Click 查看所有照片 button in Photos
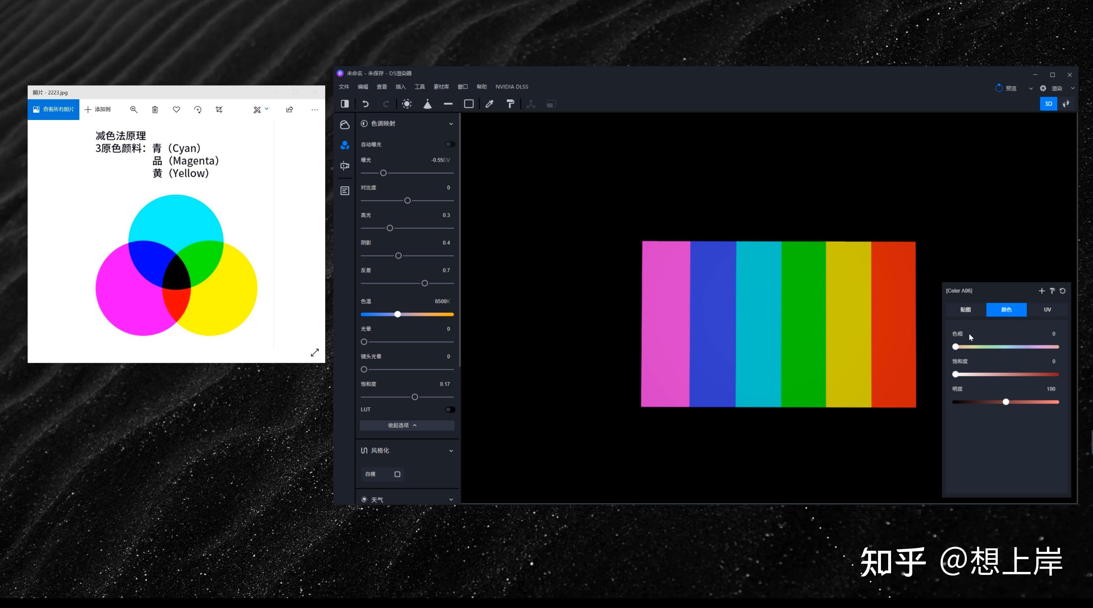The height and width of the screenshot is (608, 1093). click(53, 109)
